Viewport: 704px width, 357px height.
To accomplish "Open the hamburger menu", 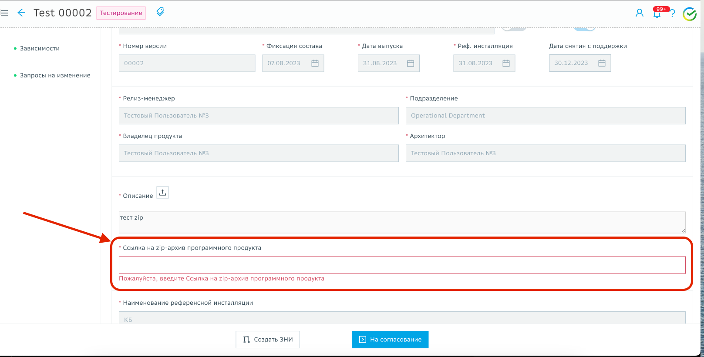I will 4,13.
